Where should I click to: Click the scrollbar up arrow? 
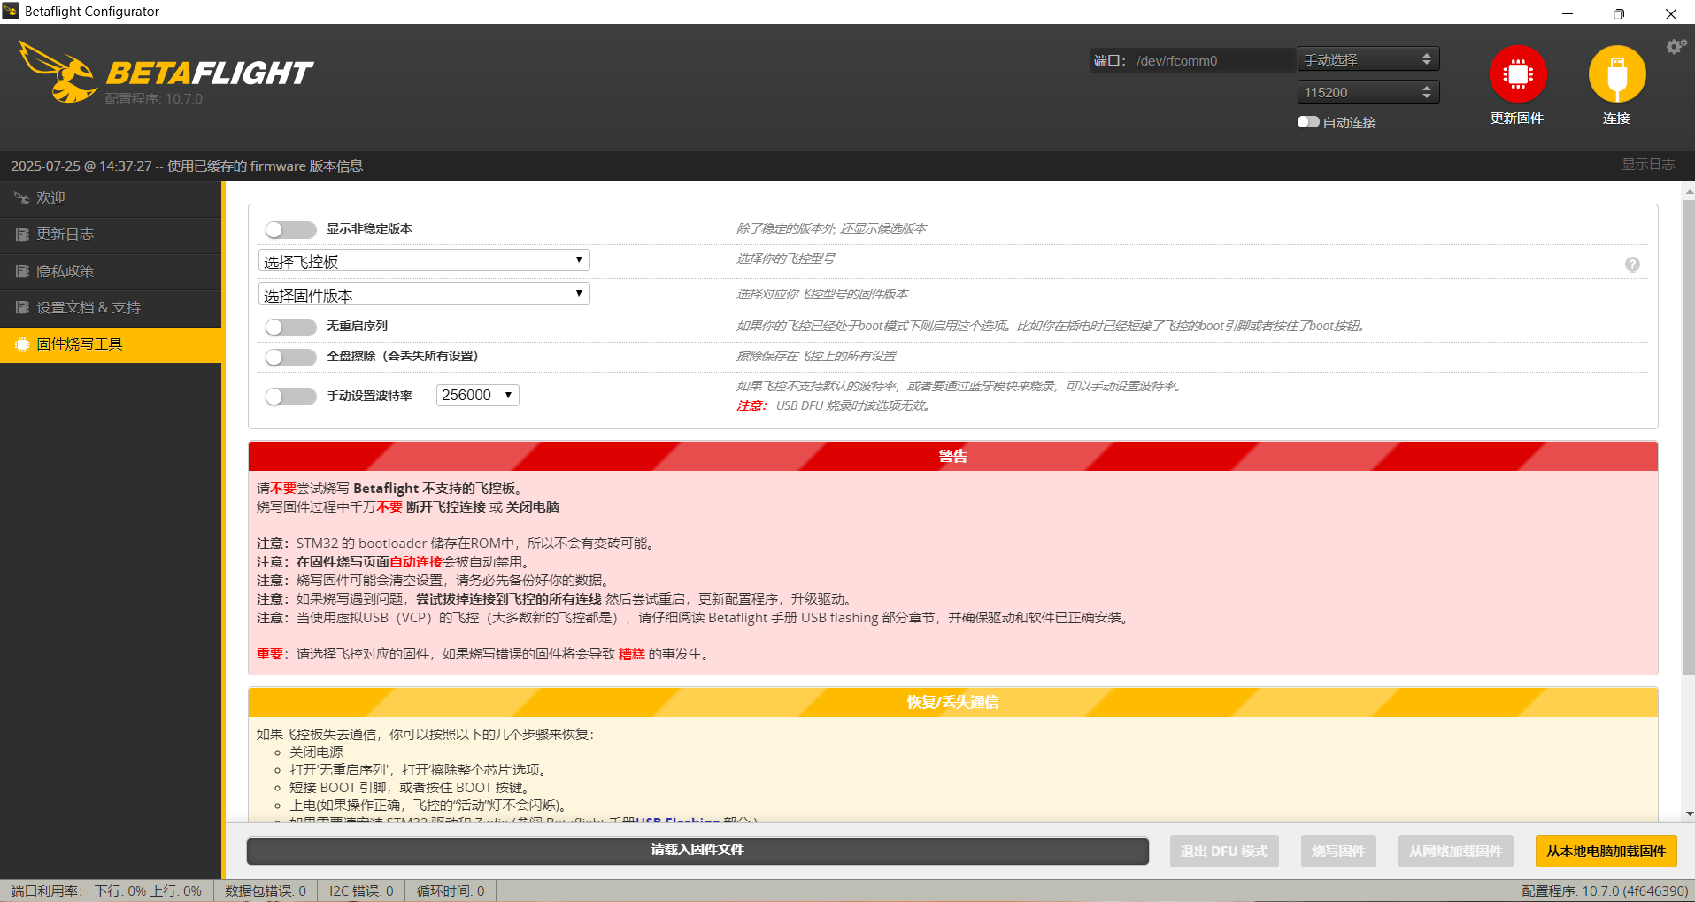[x=1689, y=190]
